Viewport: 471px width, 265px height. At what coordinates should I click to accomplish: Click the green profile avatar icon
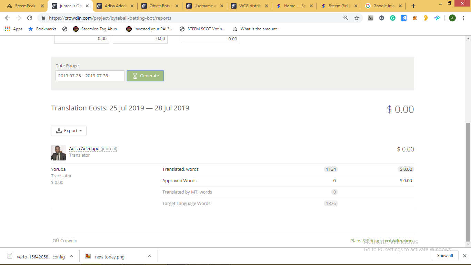[x=452, y=18]
